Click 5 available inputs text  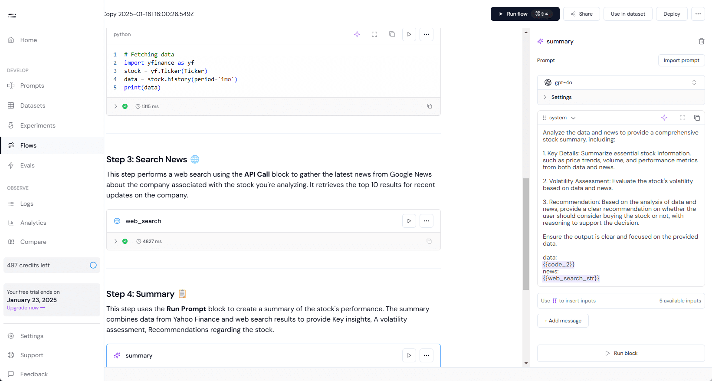click(x=680, y=301)
